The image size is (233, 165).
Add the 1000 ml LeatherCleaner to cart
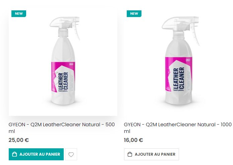pos(152,154)
